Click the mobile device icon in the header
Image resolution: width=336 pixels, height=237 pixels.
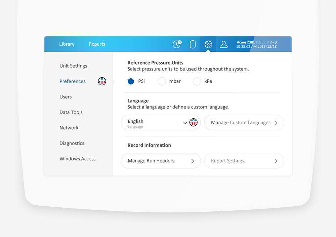[193, 44]
